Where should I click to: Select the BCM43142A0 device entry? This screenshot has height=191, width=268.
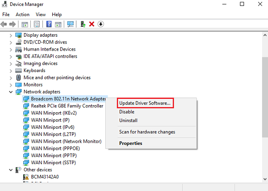tap(45, 177)
